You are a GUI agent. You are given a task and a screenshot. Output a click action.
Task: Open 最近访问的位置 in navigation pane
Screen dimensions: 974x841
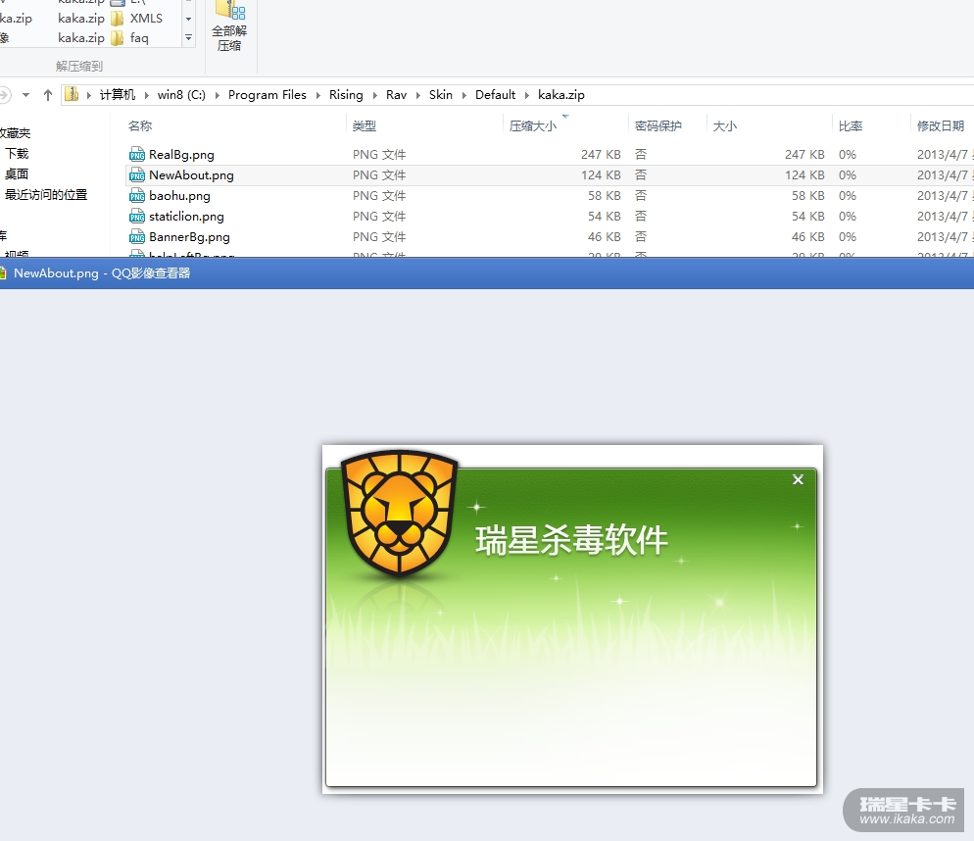click(x=46, y=194)
